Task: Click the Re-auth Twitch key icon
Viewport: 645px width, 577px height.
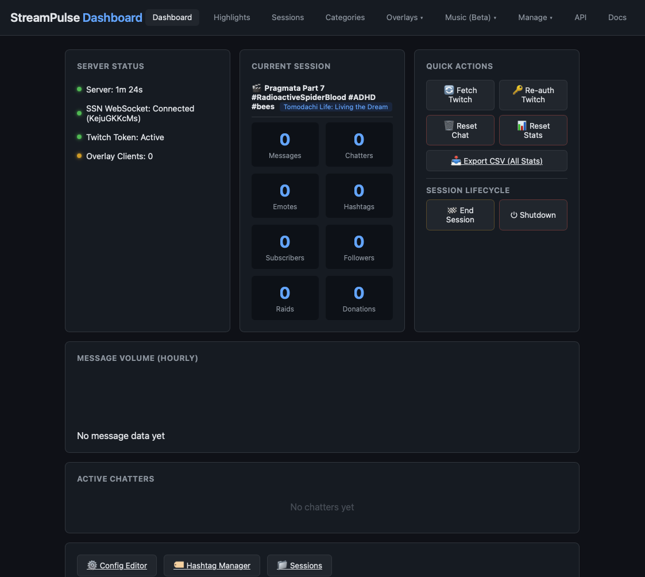Action: [517, 90]
